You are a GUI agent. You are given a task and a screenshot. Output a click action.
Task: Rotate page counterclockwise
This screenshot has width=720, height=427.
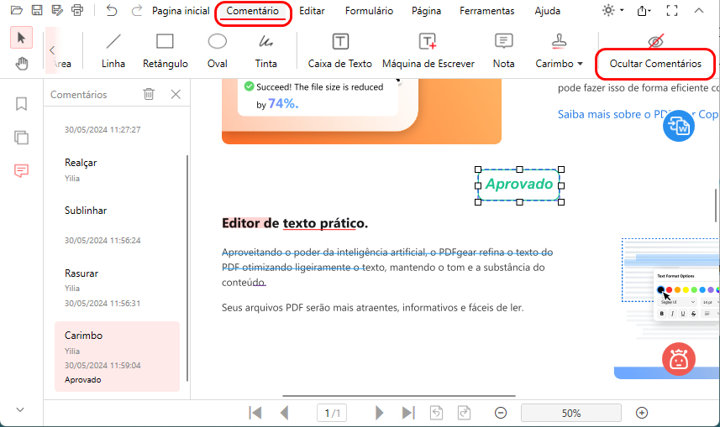(436, 413)
